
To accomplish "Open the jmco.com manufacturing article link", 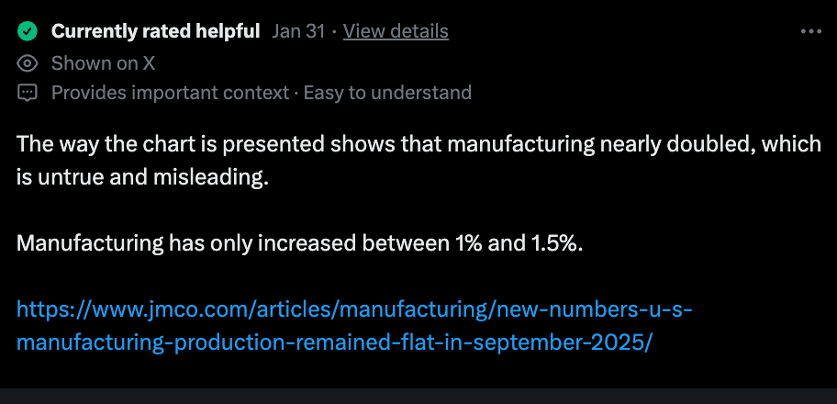I will coord(353,309).
